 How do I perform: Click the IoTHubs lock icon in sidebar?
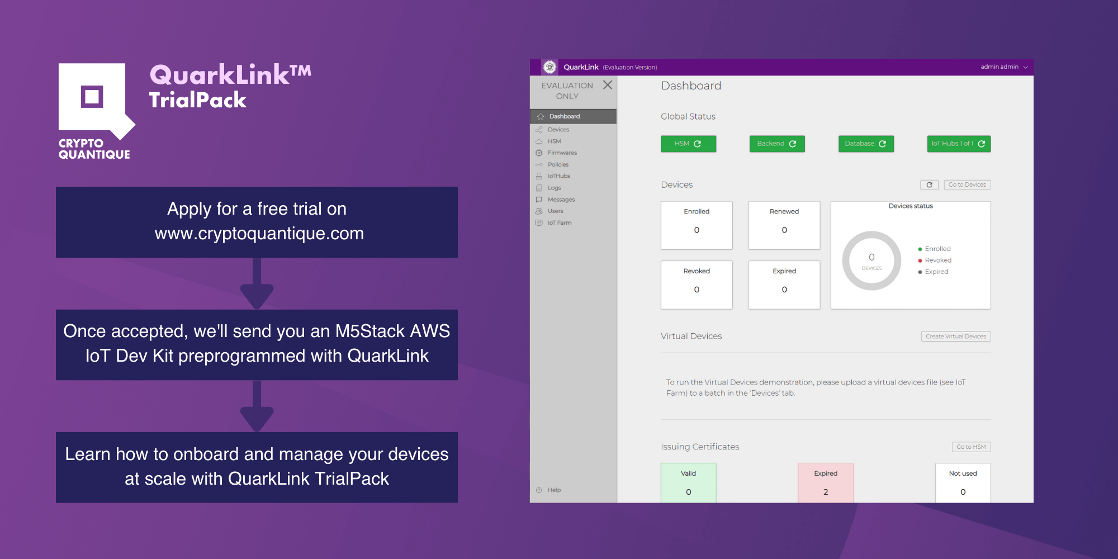pos(539,176)
